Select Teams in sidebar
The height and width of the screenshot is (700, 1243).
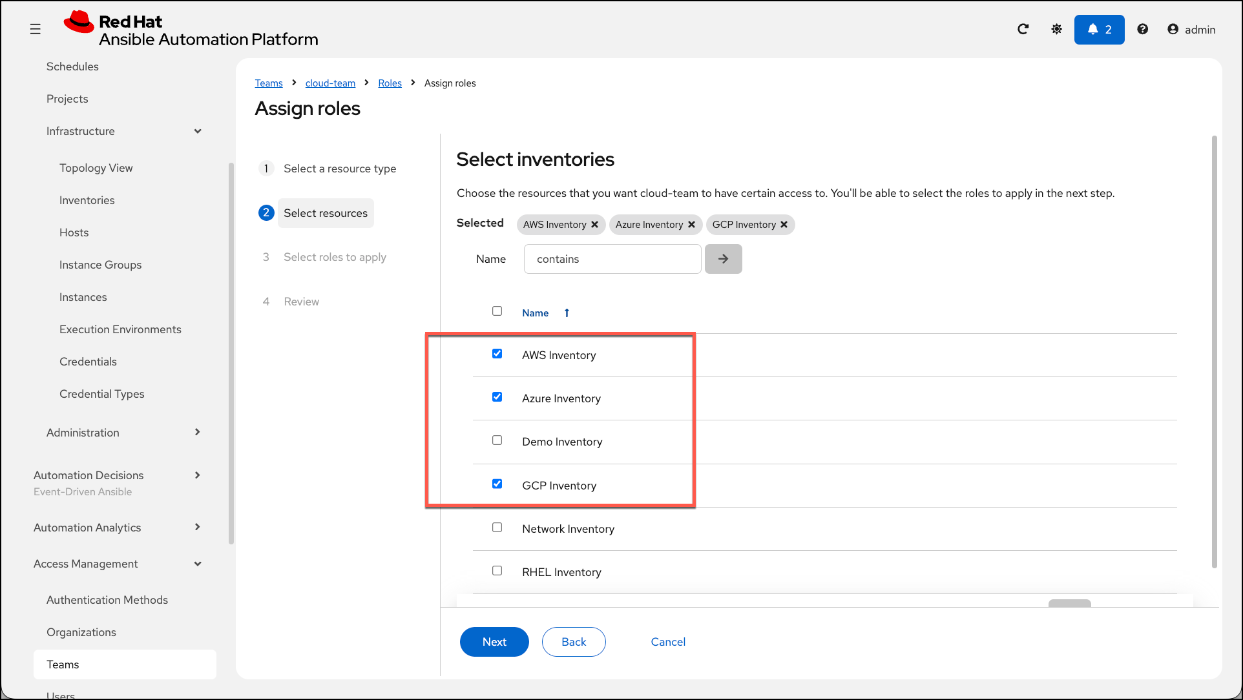(x=125, y=664)
